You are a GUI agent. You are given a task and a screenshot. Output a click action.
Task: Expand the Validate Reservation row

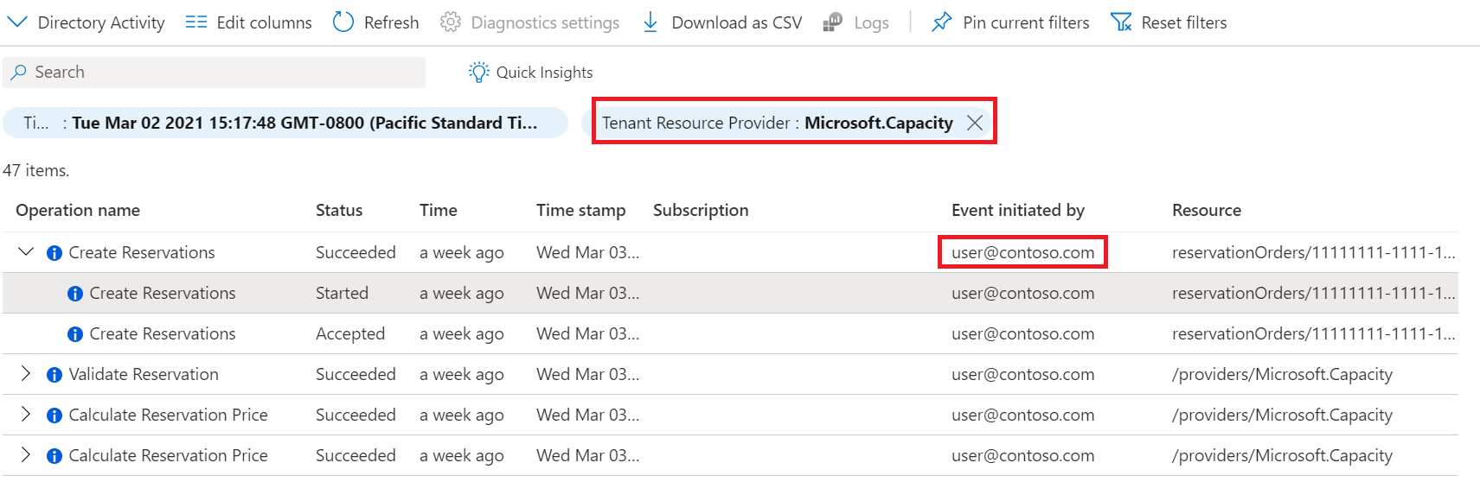26,374
